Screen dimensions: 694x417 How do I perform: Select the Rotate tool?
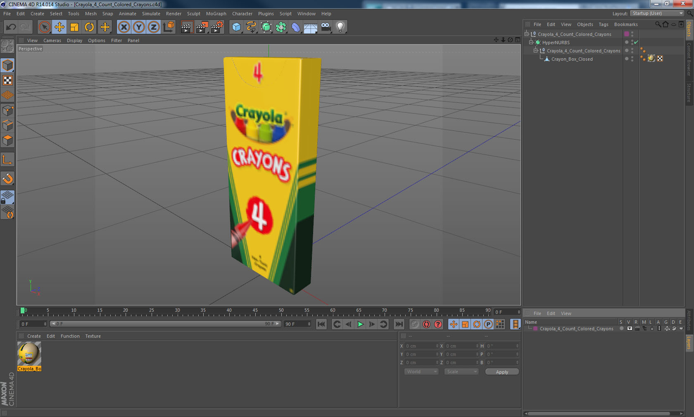tap(89, 27)
